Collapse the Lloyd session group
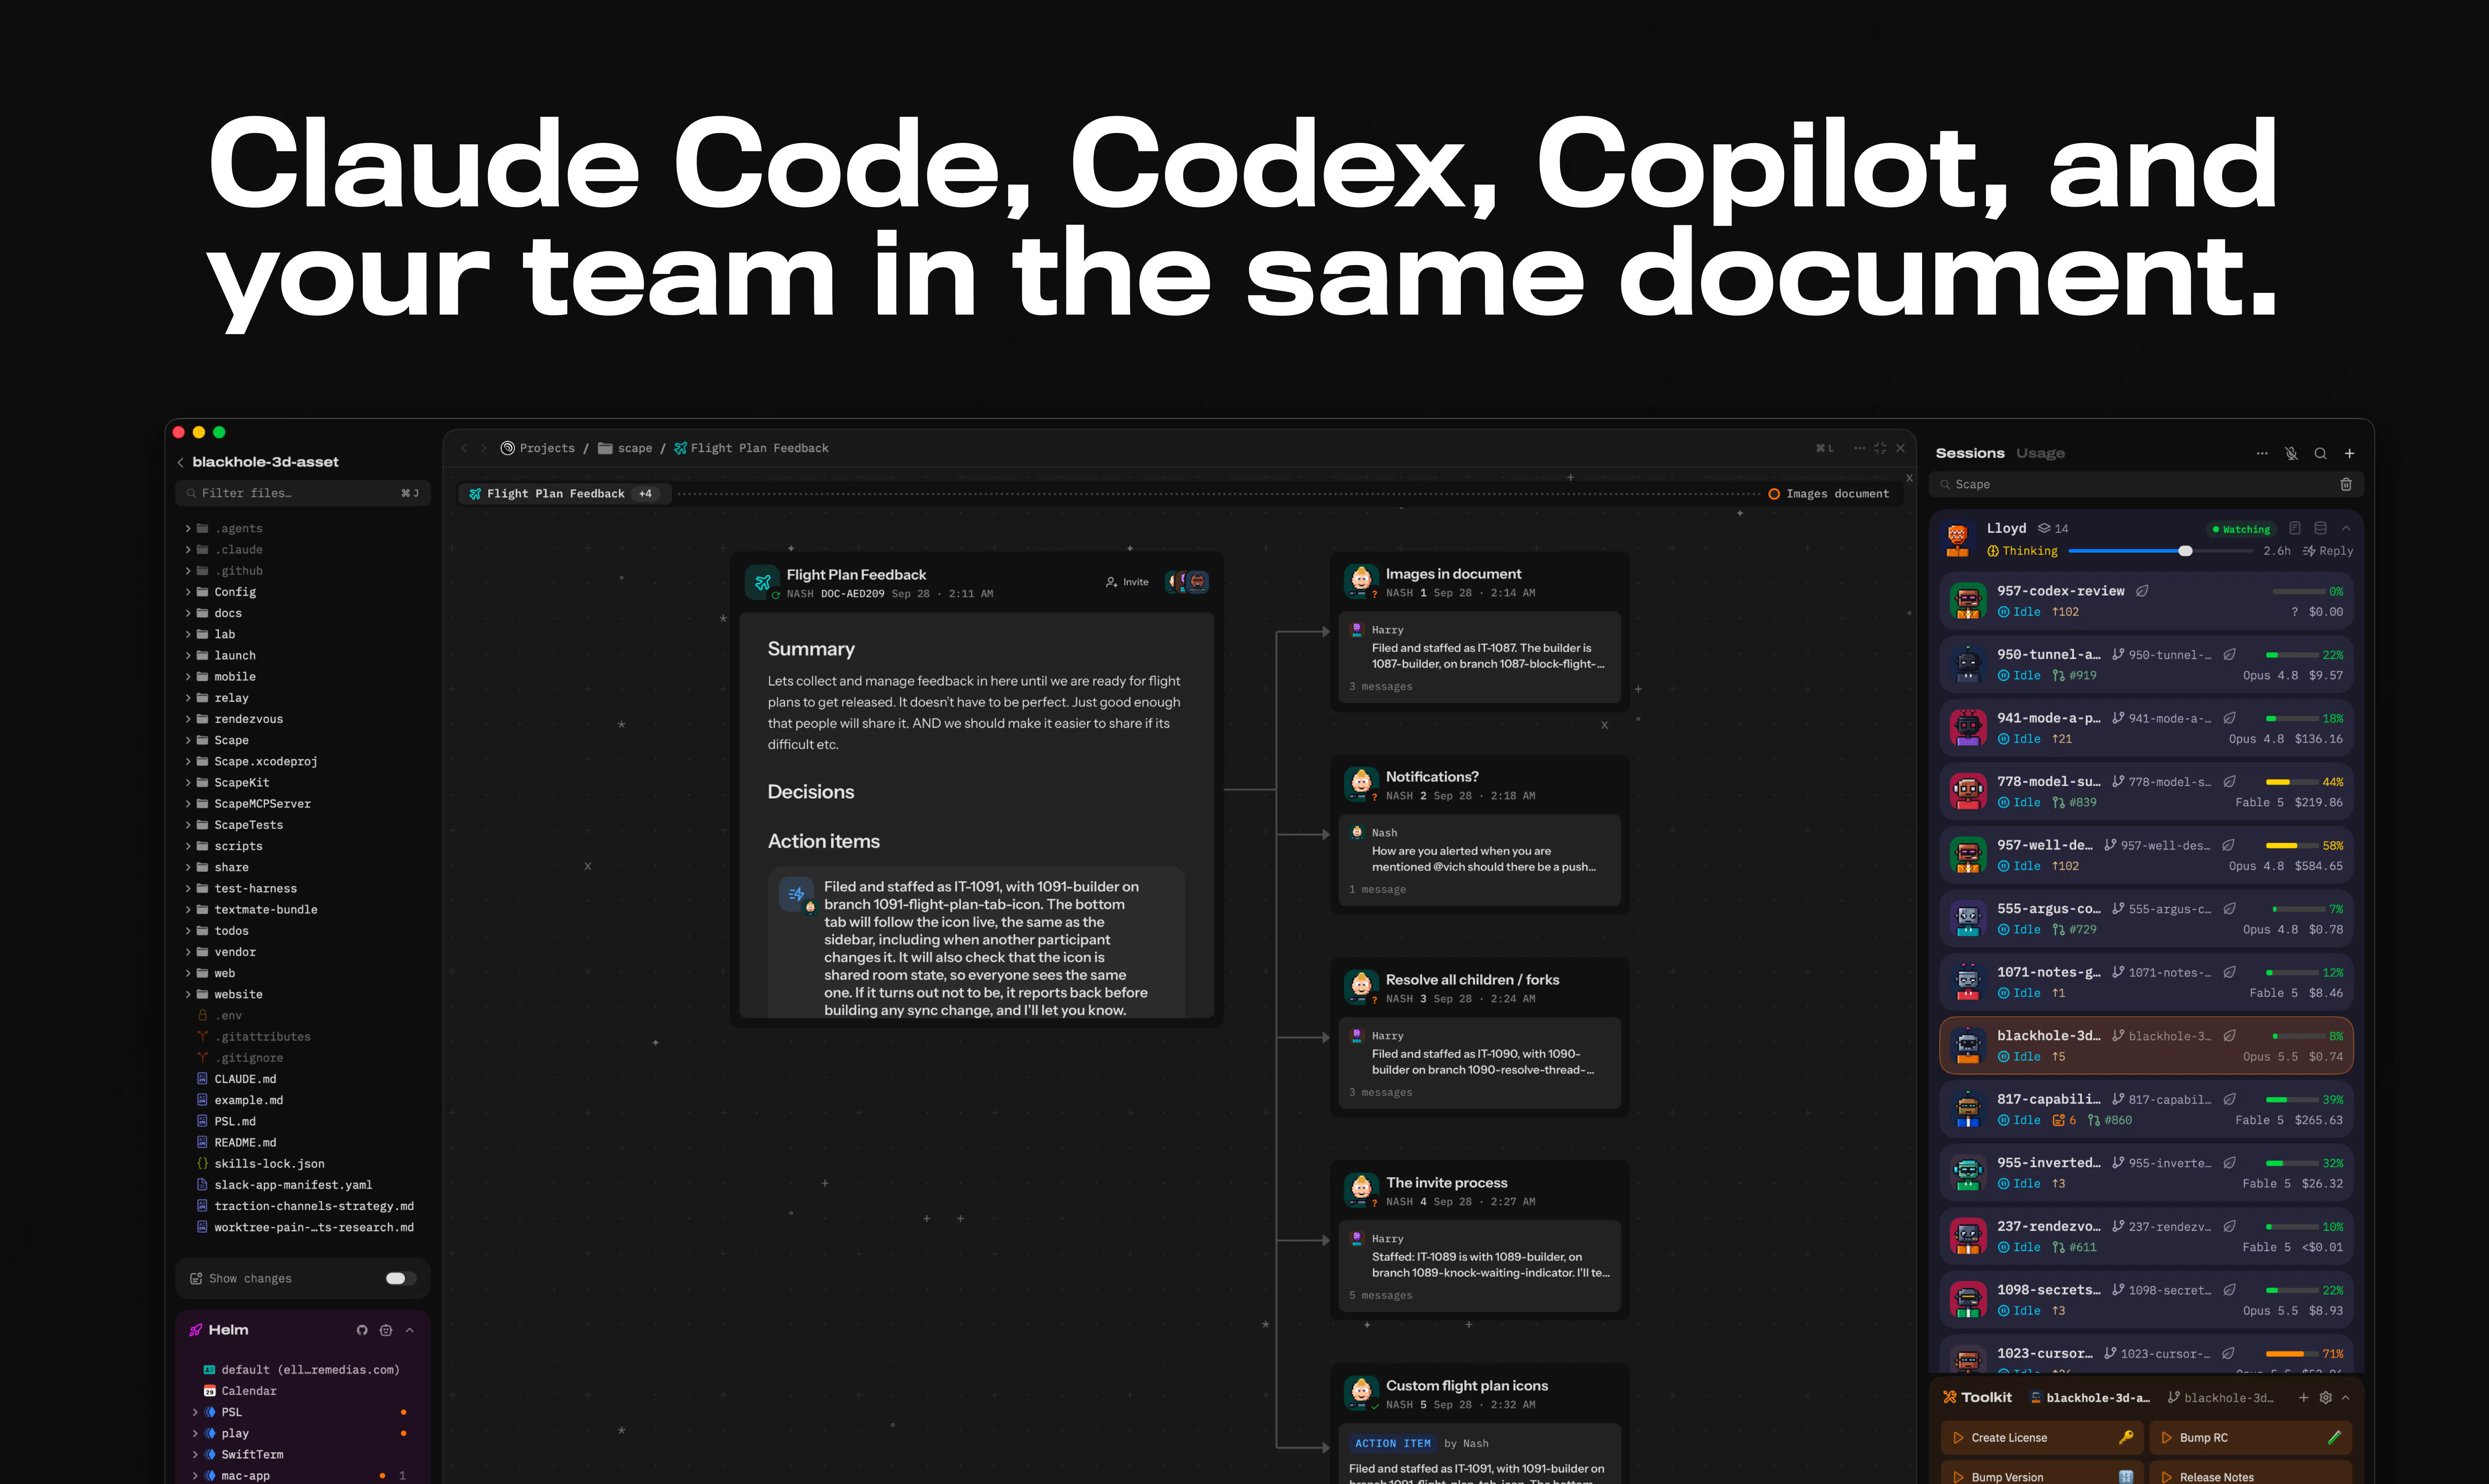The width and height of the screenshot is (2489, 1484). pos(2346,528)
